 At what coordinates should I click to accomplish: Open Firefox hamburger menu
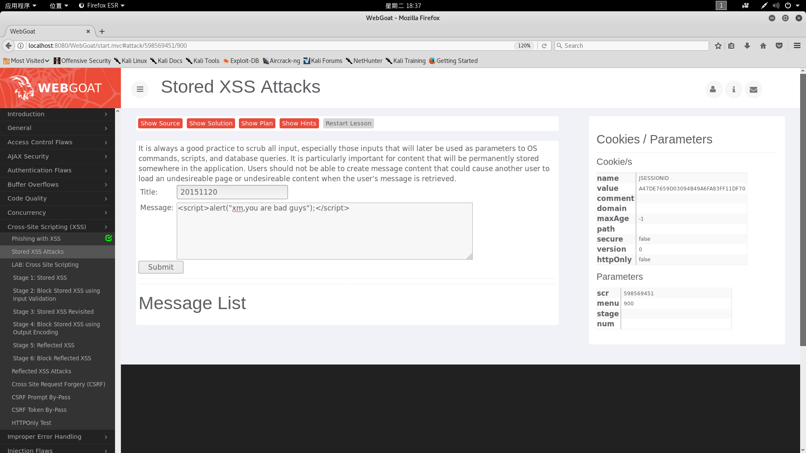coord(797,46)
